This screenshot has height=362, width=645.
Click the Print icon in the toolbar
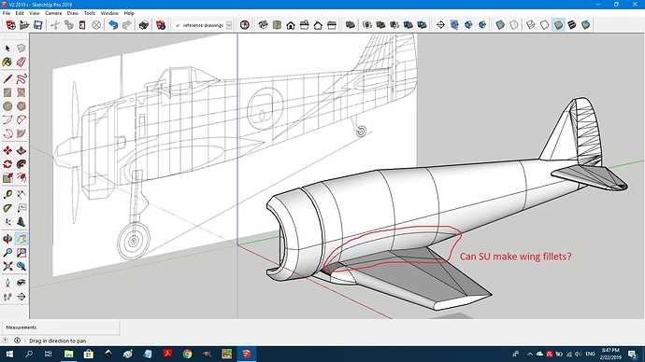pos(144,25)
